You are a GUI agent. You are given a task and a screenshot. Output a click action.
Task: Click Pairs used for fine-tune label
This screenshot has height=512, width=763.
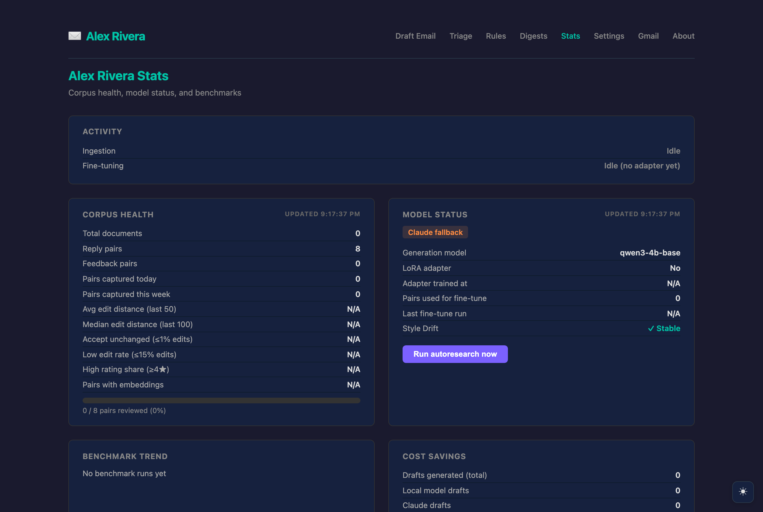(x=444, y=298)
